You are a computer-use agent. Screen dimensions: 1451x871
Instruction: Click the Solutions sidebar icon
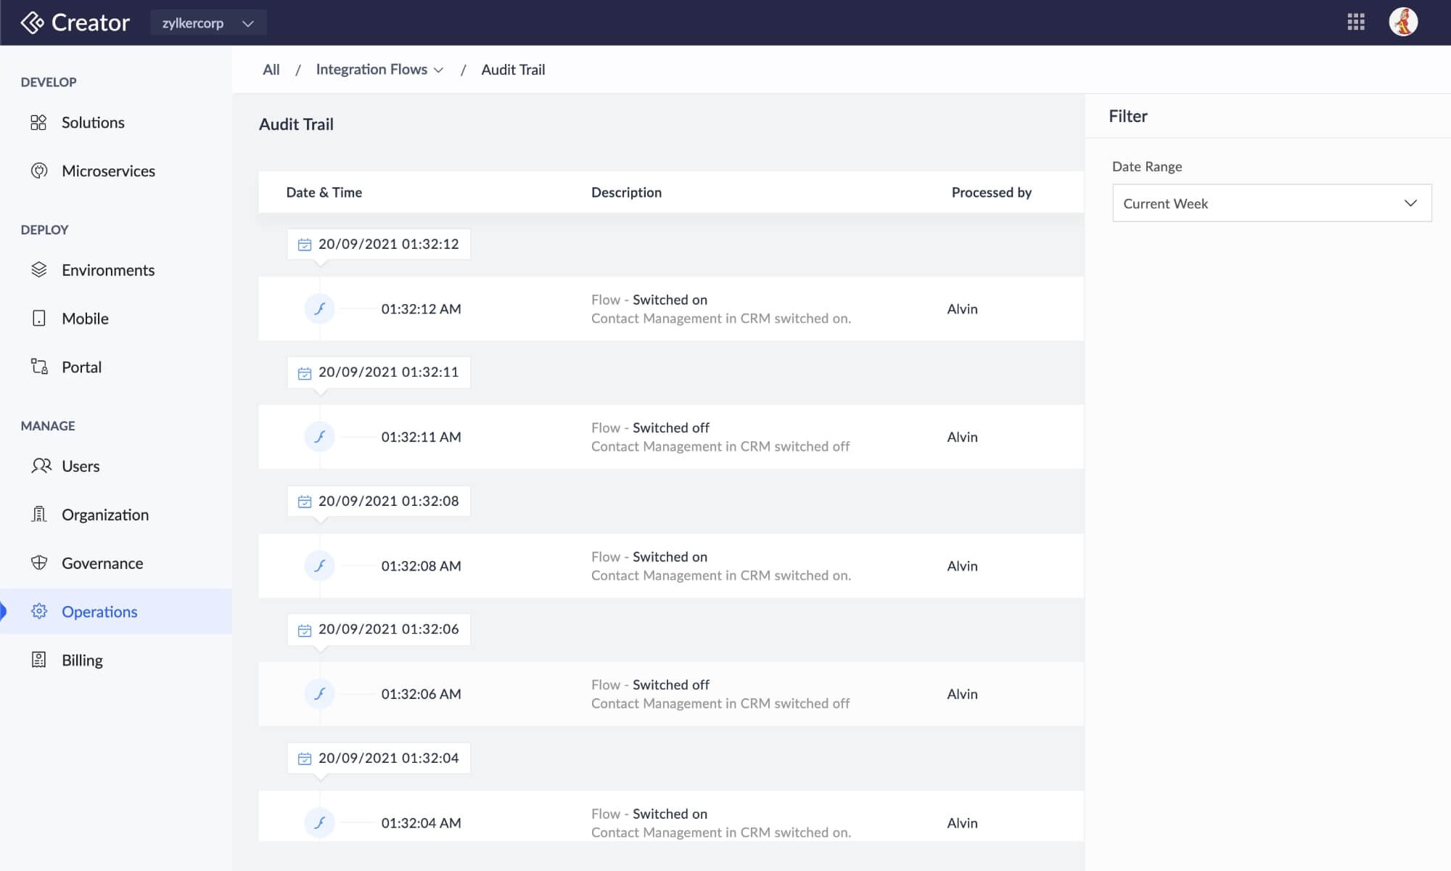38,123
